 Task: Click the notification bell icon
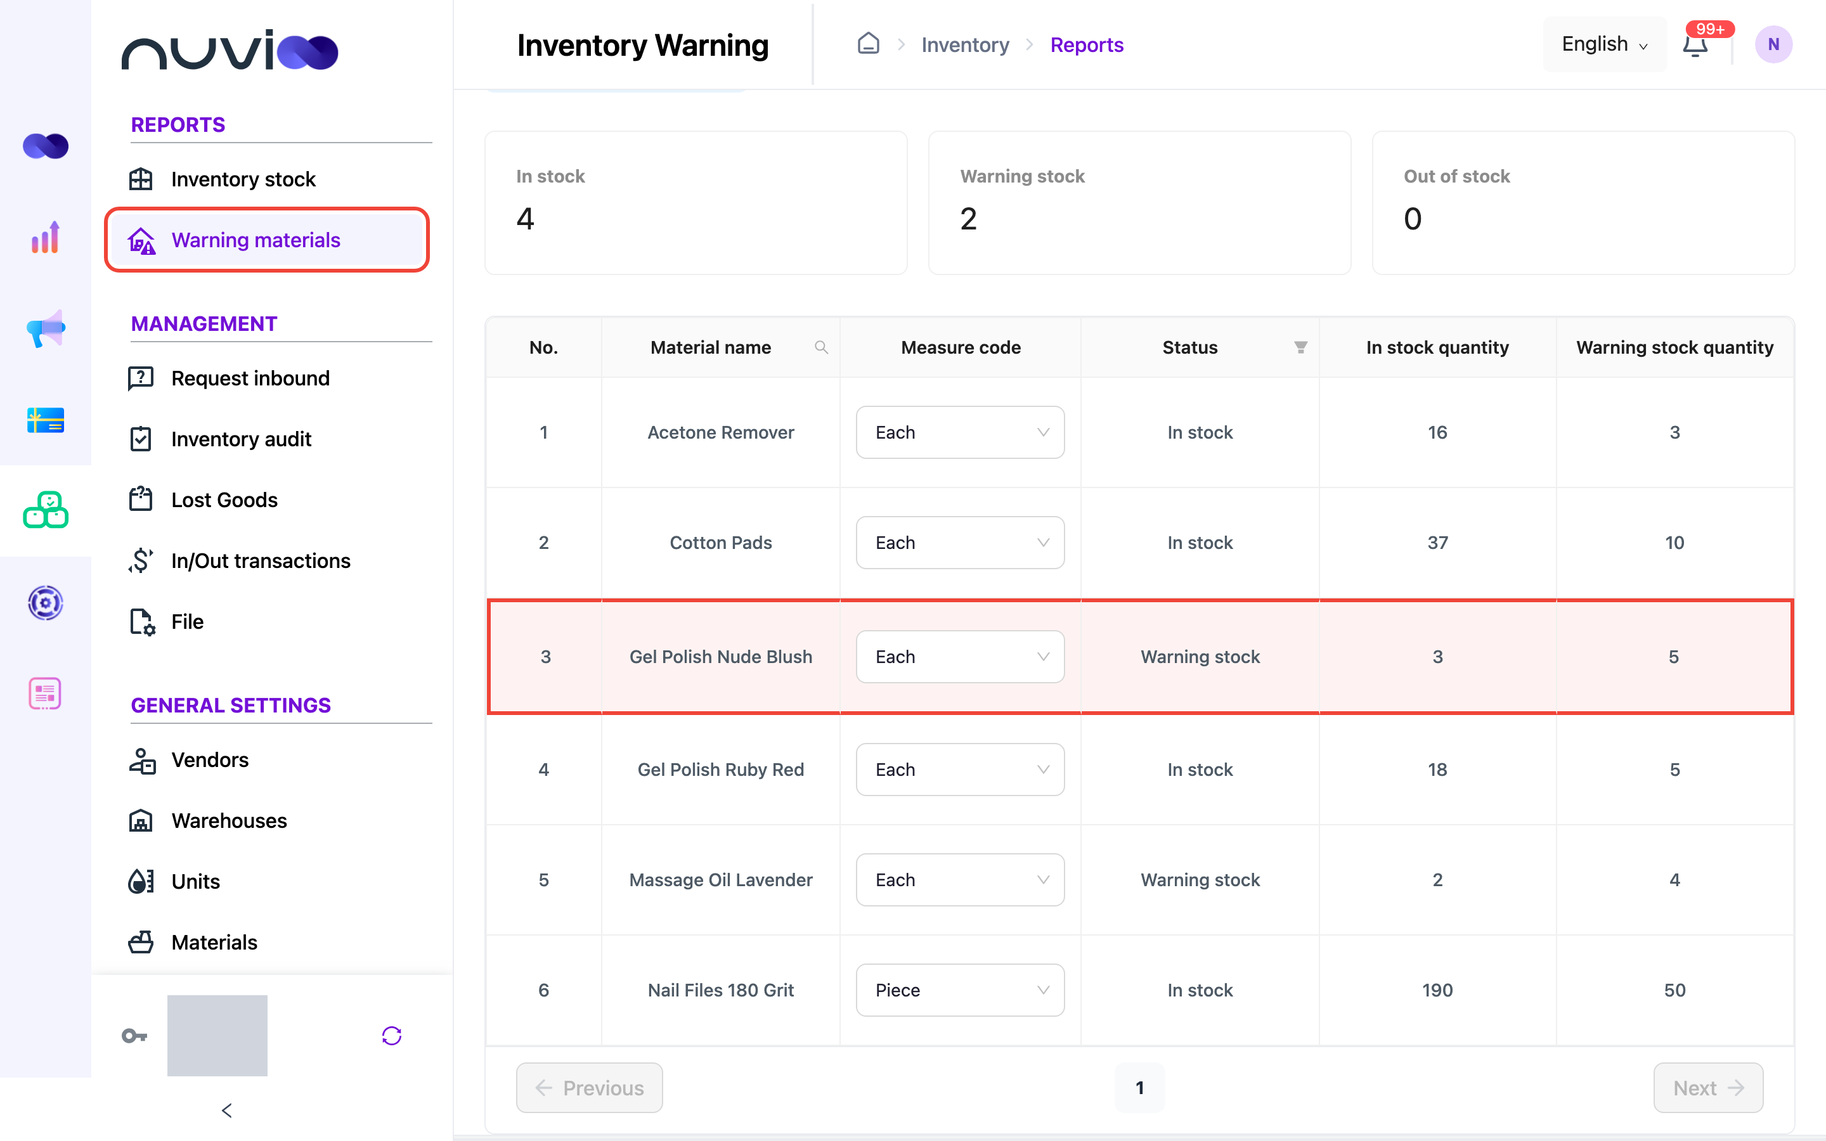coord(1695,45)
